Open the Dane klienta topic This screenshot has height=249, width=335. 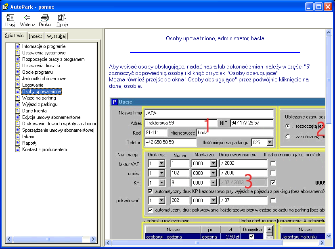(34, 110)
